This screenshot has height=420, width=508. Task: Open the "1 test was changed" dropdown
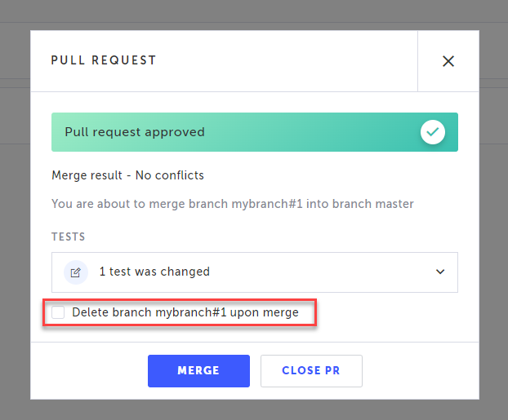click(x=154, y=272)
